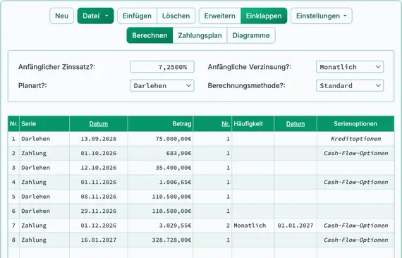Open the Planart dropdown
The height and width of the screenshot is (258, 402).
pyautogui.click(x=162, y=85)
